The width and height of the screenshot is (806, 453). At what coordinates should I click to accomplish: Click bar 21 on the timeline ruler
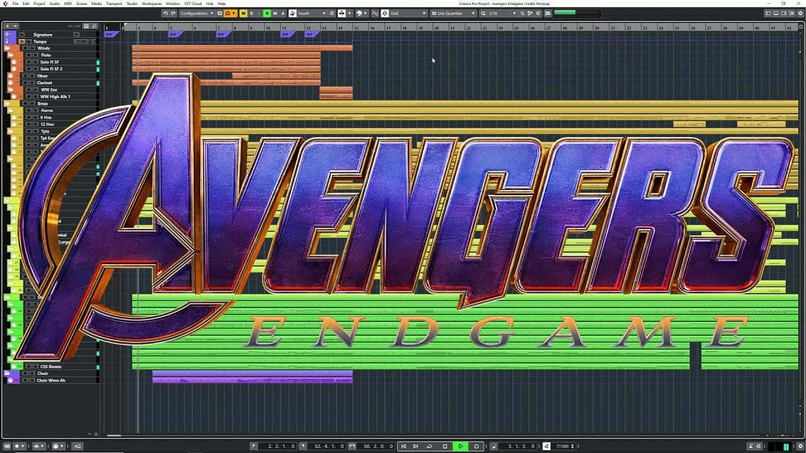coord(451,28)
